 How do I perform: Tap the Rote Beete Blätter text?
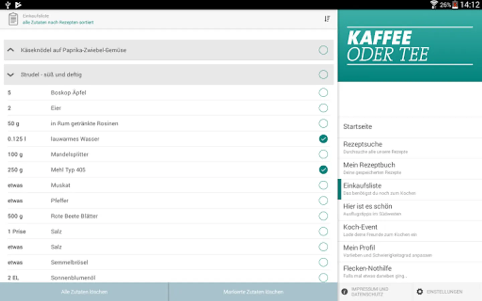coord(74,216)
